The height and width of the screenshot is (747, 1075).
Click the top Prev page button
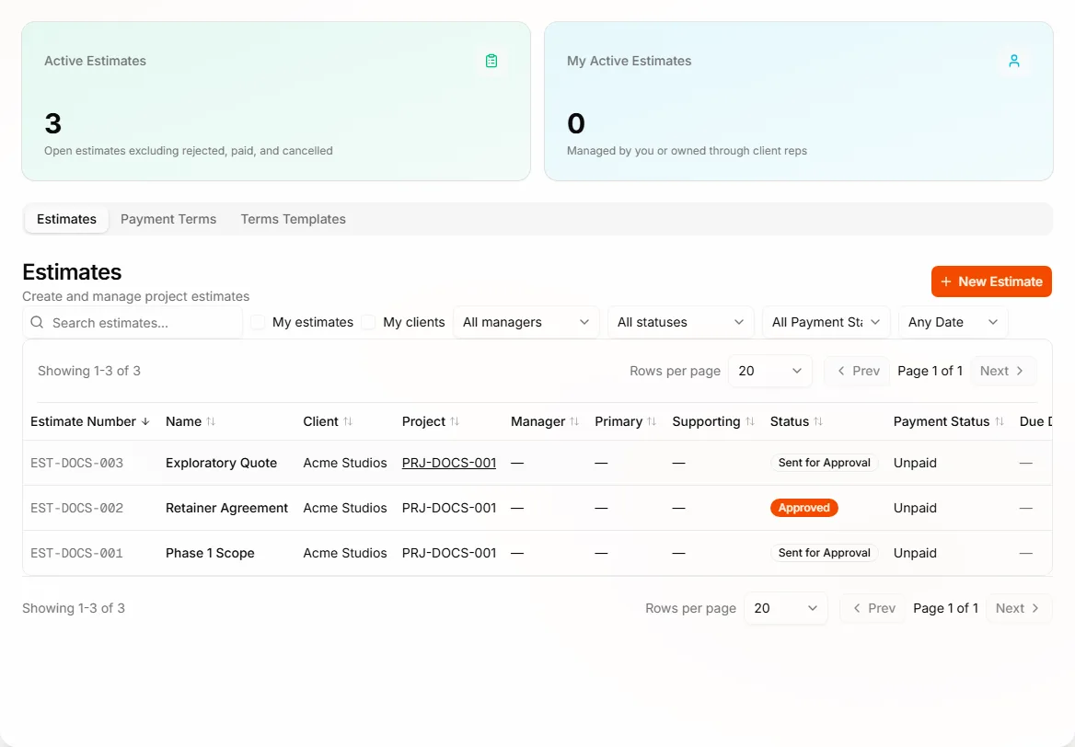(x=858, y=371)
